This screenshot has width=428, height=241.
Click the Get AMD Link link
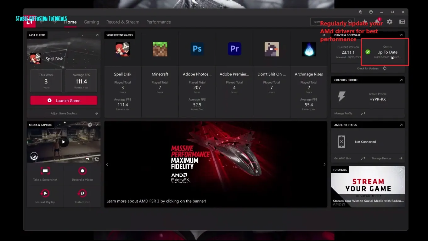tap(343, 158)
